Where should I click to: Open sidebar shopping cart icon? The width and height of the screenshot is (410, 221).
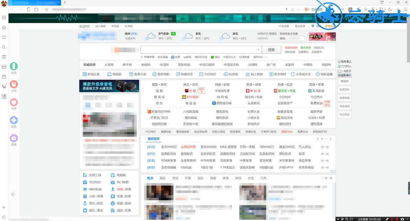[4, 86]
